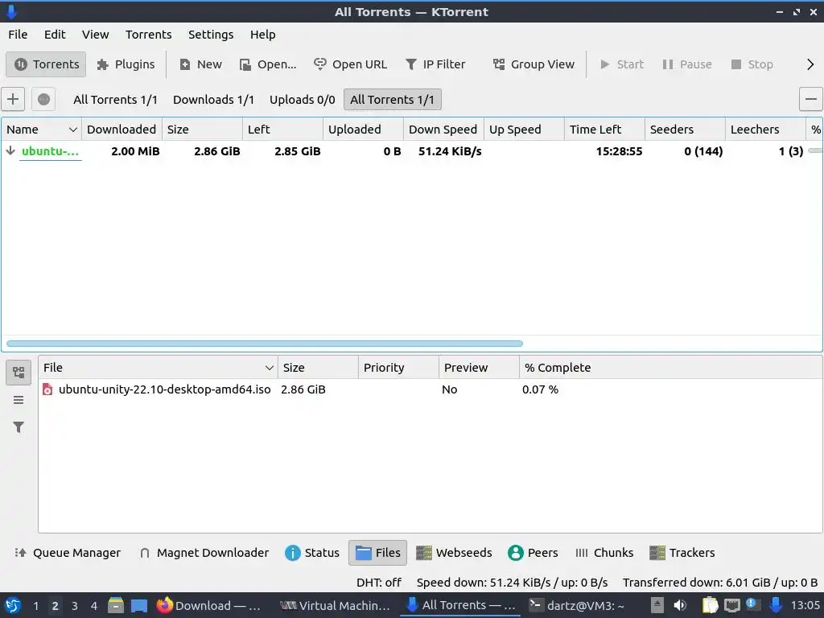The image size is (824, 618).
Task: Open the Torrents menu
Action: click(x=148, y=35)
